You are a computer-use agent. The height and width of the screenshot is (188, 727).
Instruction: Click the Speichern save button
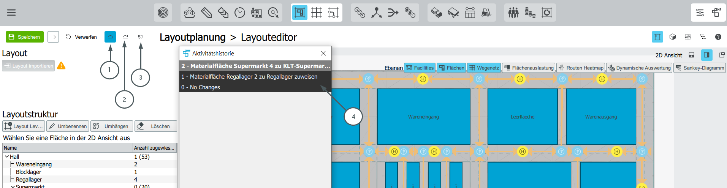[x=25, y=37]
